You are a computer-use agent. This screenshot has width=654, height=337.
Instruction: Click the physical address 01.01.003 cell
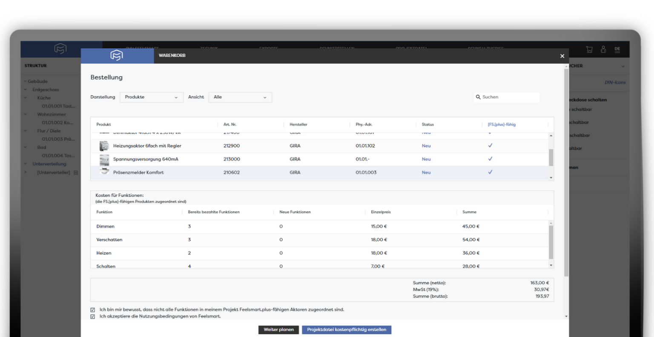click(366, 173)
